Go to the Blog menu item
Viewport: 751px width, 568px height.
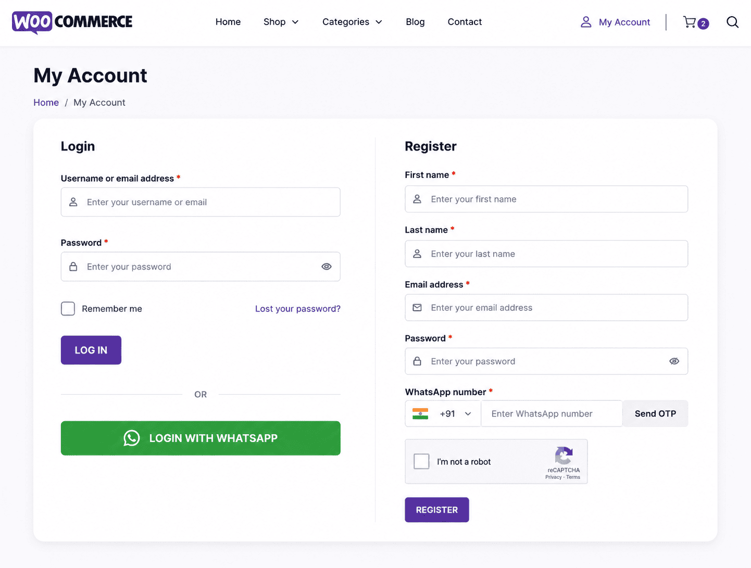point(415,22)
